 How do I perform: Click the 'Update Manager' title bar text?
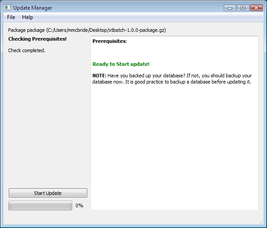pos(33,8)
